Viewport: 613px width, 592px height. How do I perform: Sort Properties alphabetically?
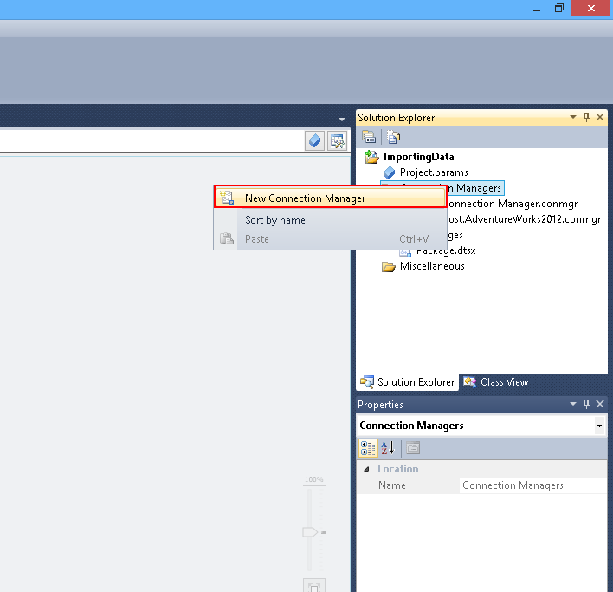[388, 448]
